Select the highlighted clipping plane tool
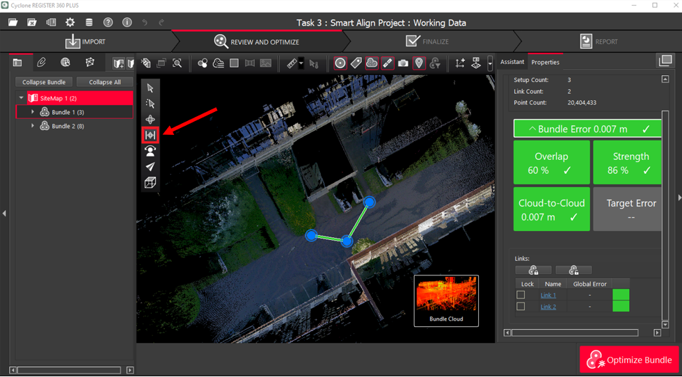Viewport: 682px width, 377px height. 150,135
